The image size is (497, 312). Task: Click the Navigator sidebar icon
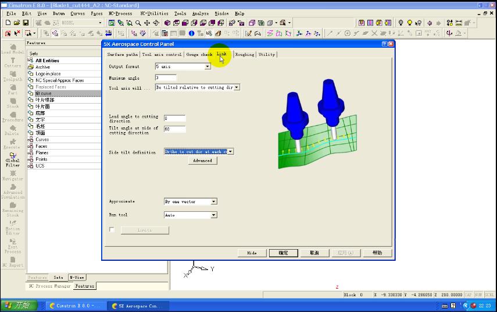click(x=13, y=176)
